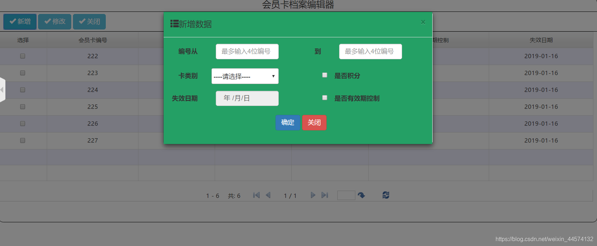Select checkbox for row 225
Screen dimensions: 597x246
click(x=23, y=107)
